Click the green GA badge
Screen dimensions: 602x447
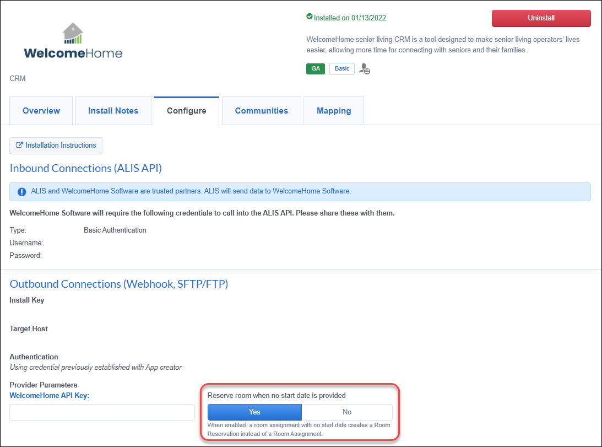pyautogui.click(x=316, y=69)
